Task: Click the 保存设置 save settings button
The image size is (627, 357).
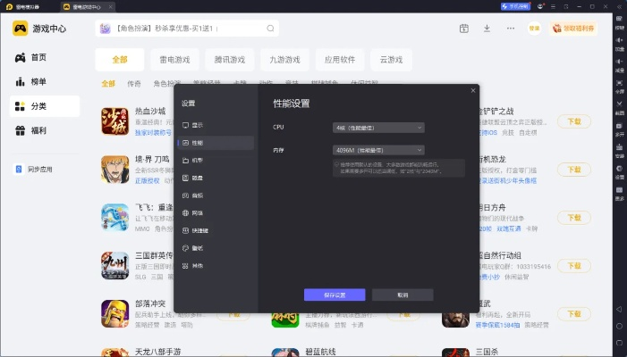Action: pyautogui.click(x=335, y=295)
